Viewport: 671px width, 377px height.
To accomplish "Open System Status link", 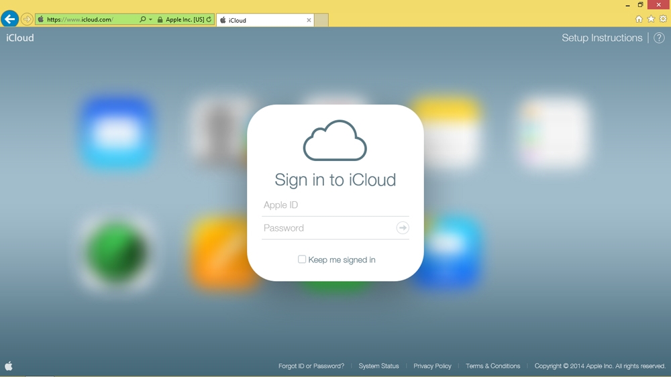I will click(378, 366).
